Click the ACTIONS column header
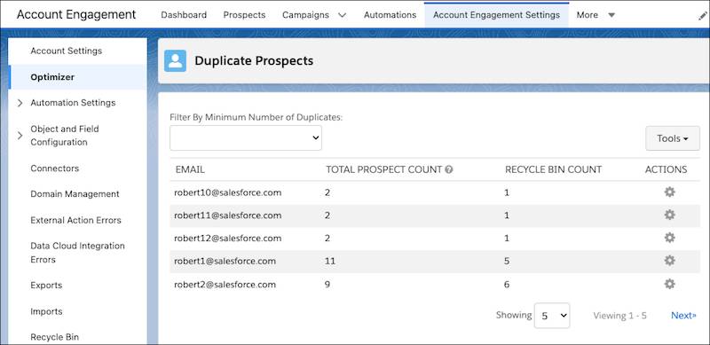 (667, 169)
